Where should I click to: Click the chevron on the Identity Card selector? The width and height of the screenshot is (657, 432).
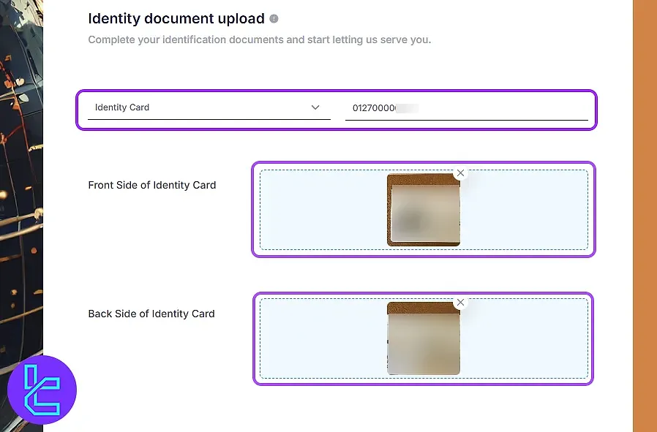pos(315,107)
